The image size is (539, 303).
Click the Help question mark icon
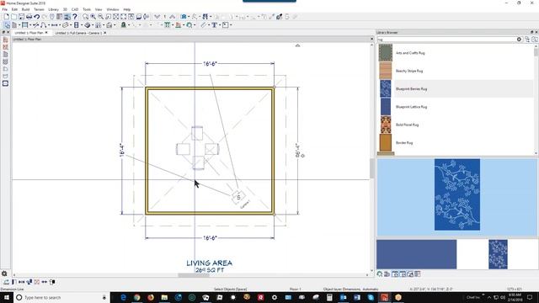[x=75, y=17]
